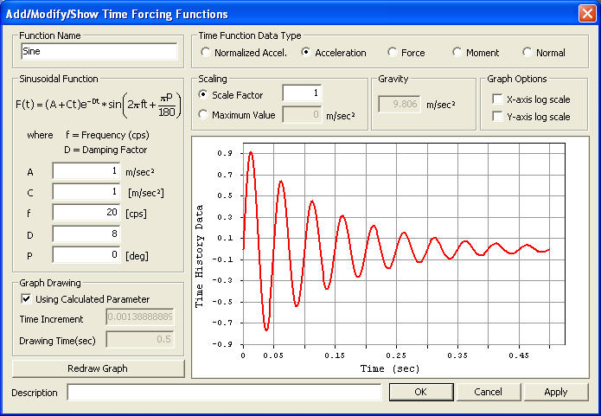Select the Normal data type option
601x416 pixels.
[x=527, y=53]
